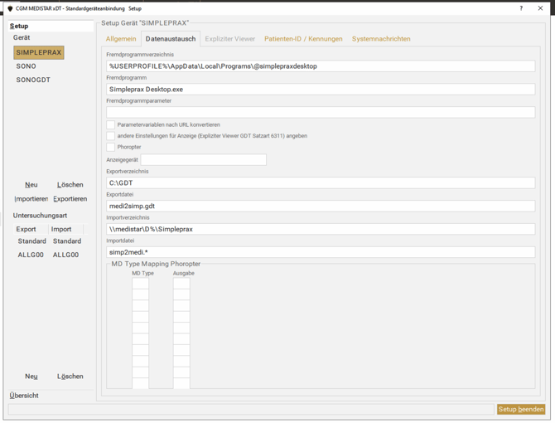The image size is (555, 423).
Task: Click Importdatei field simp2medi.*
Action: [321, 252]
